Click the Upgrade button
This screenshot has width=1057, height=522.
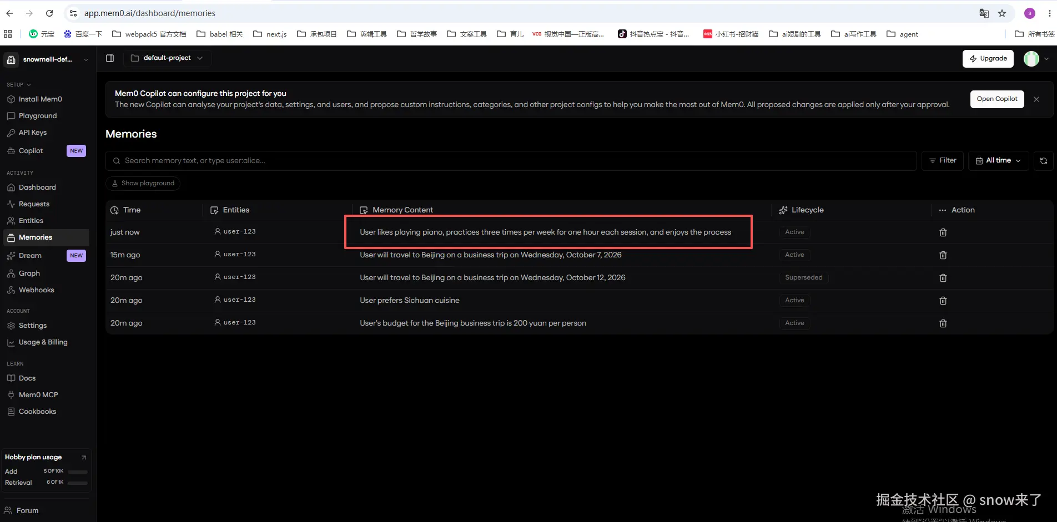pos(988,59)
